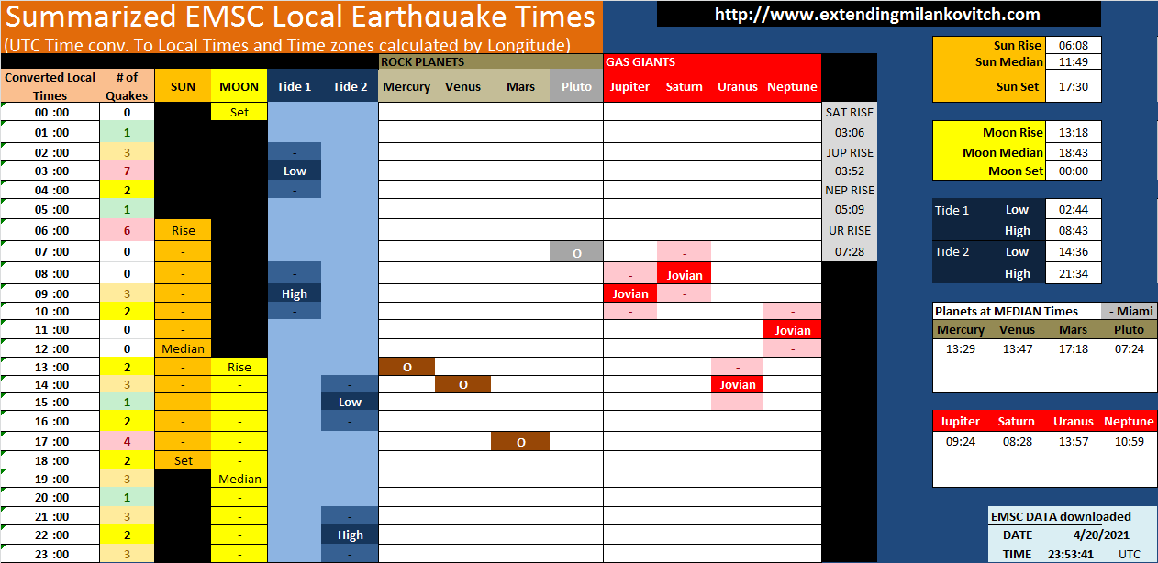This screenshot has height=563, width=1158.
Task: Open the extendingmilankovitch.com URL link
Action: coord(877,14)
